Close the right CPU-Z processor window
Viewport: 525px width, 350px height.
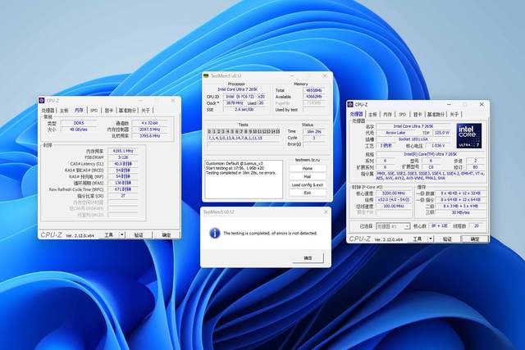(482, 104)
